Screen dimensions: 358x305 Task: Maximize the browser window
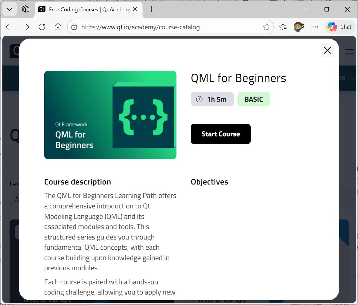(x=327, y=9)
